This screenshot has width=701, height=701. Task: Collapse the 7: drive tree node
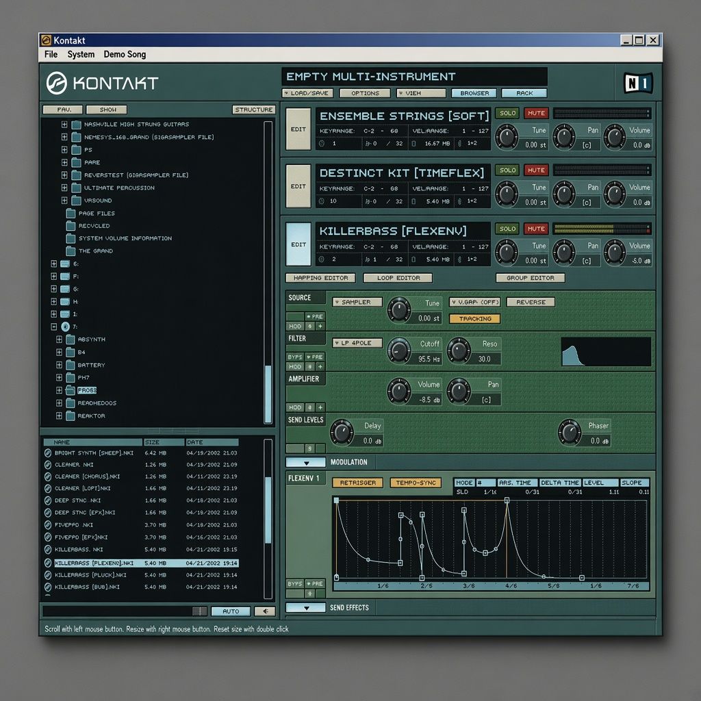pos(53,327)
